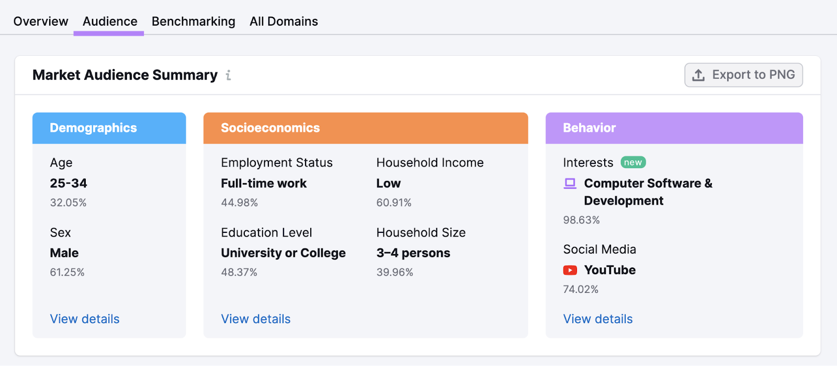
Task: Click the 44.98% employment percentage
Action: point(240,203)
